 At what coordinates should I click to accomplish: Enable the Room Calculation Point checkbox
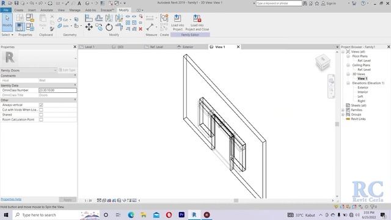click(41, 120)
